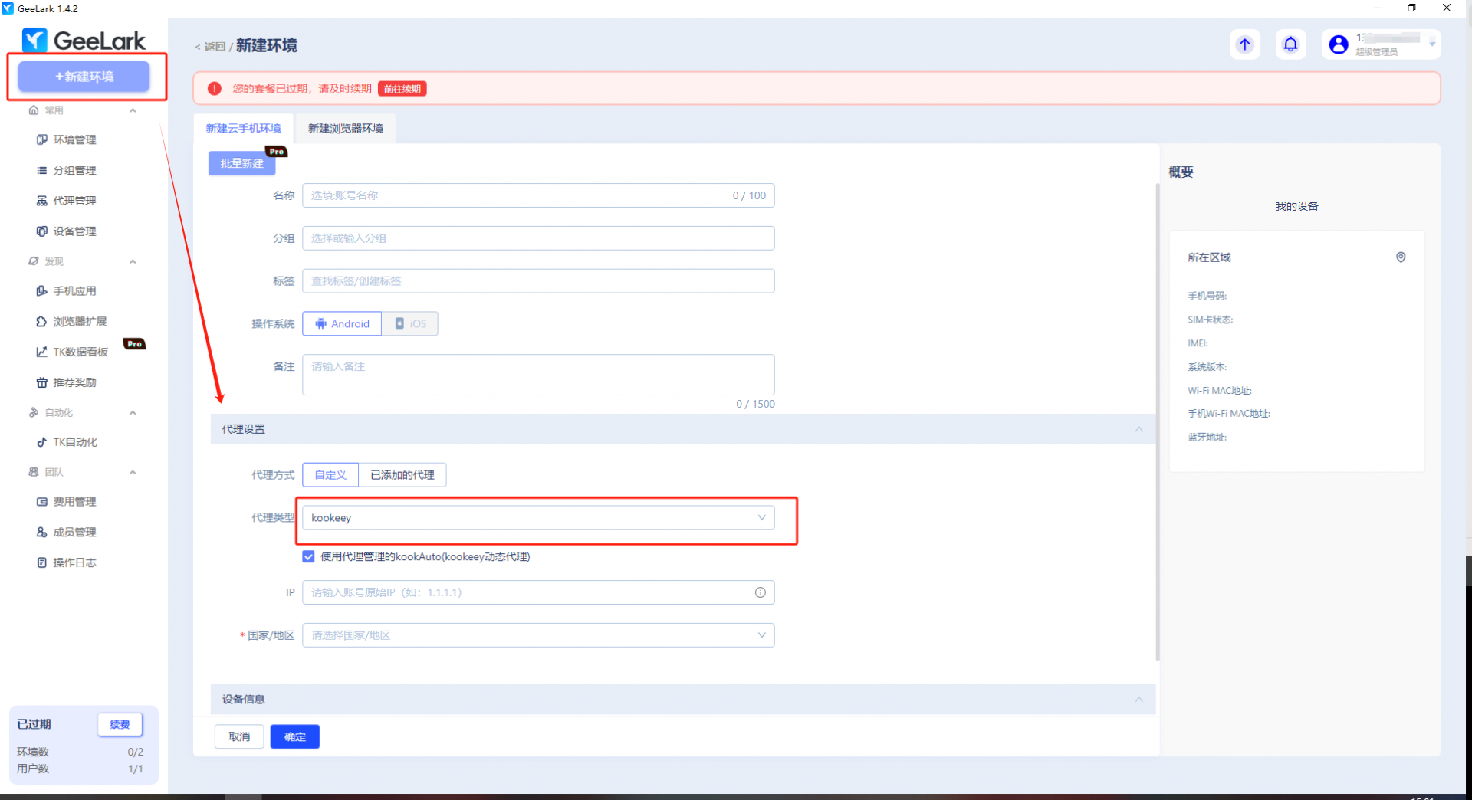Click the user avatar icon
The height and width of the screenshot is (800, 1472).
coord(1338,44)
